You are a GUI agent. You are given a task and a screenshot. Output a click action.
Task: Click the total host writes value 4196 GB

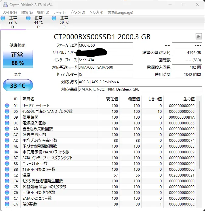pyautogui.click(x=187, y=53)
